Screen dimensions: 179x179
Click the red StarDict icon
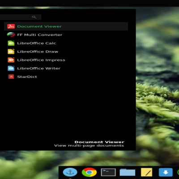pos(11,77)
